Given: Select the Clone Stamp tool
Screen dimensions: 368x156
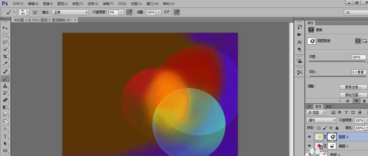Looking at the screenshot, I should coord(5,86).
